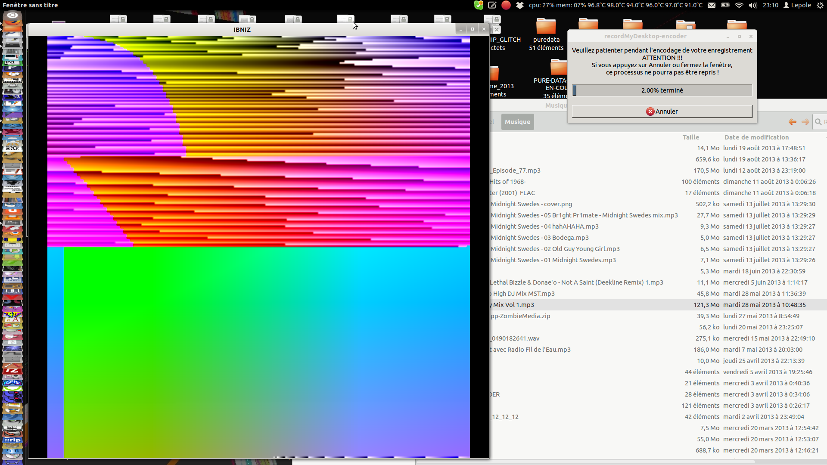Open the Lepole user menu
This screenshot has width=827, height=465.
click(797, 5)
